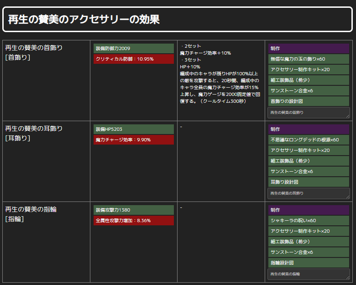This screenshot has width=356, height=285.
Task: Select the HP＋10% bonus line
Action: pos(190,67)
